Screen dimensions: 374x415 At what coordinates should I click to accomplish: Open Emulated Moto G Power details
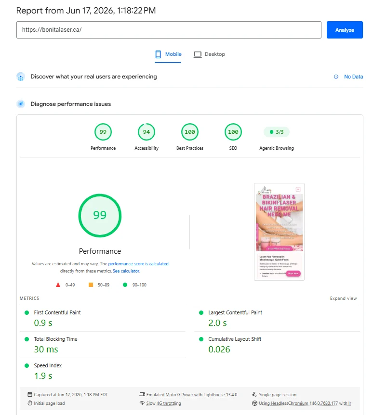[x=192, y=395]
